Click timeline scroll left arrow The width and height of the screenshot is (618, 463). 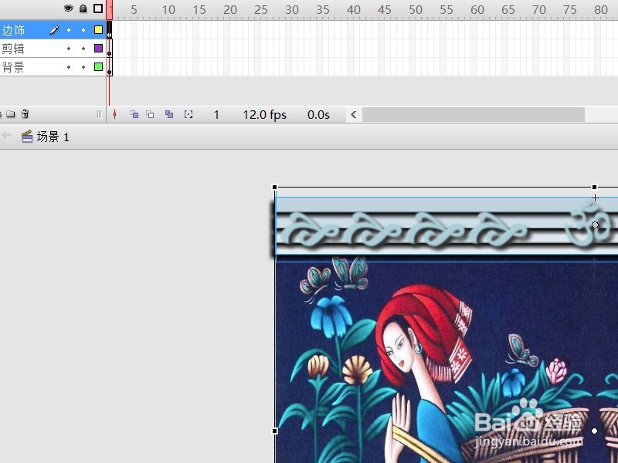pyautogui.click(x=354, y=114)
